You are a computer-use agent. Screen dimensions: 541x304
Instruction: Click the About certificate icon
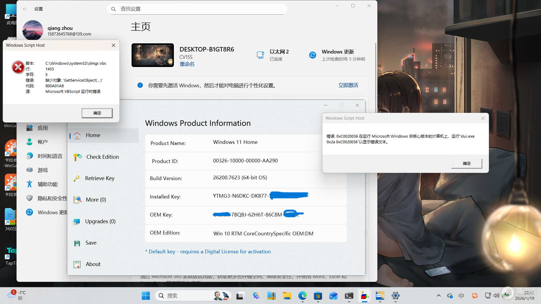pyautogui.click(x=77, y=265)
